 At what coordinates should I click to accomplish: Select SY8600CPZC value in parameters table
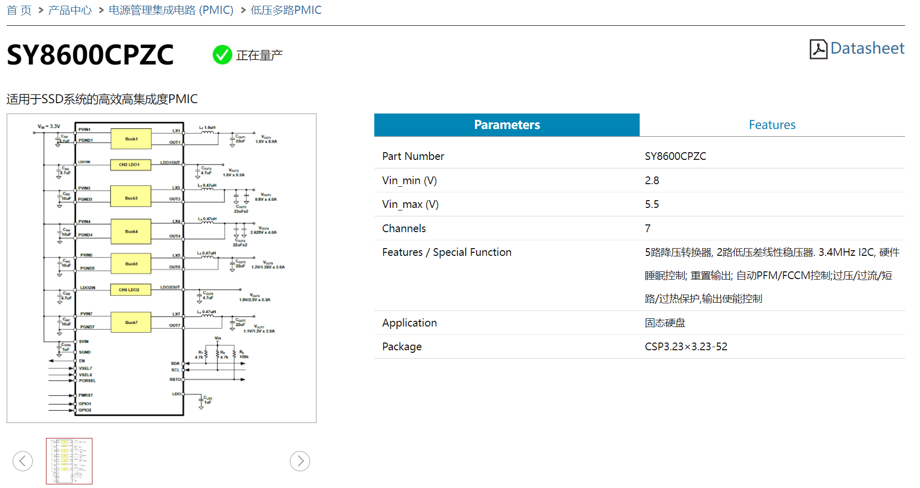675,156
